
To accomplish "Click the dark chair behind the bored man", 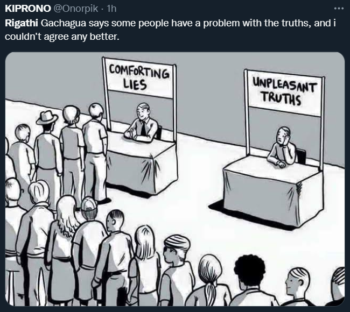I will point(301,156).
